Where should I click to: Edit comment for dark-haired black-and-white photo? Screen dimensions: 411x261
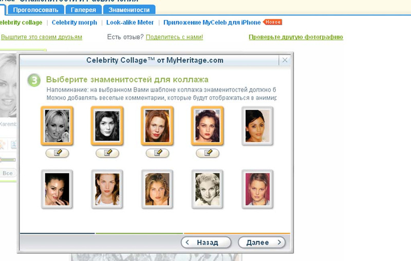click(107, 153)
